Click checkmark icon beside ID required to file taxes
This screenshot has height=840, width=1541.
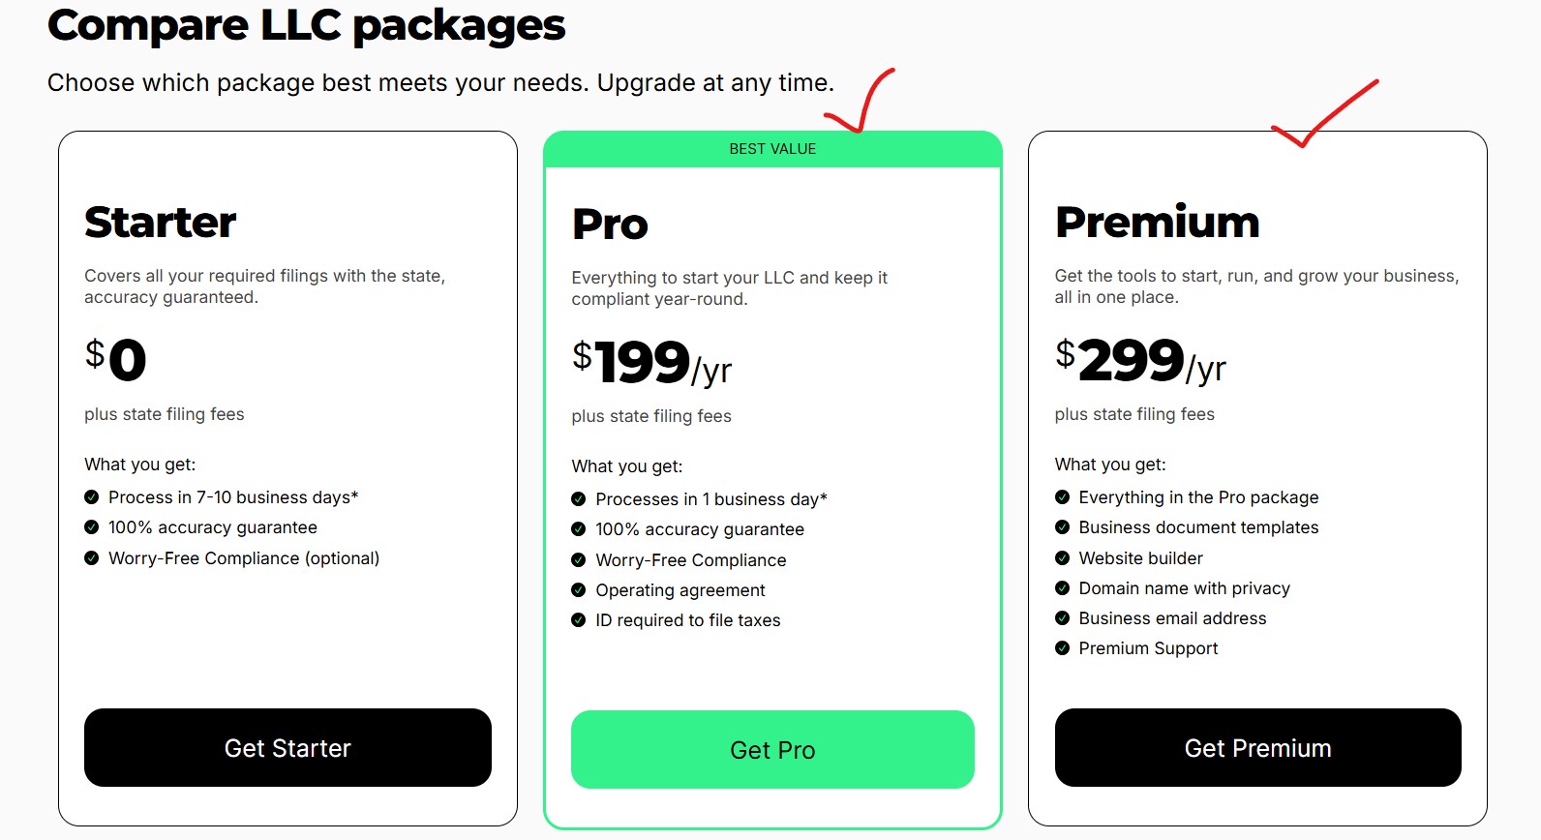(x=579, y=620)
